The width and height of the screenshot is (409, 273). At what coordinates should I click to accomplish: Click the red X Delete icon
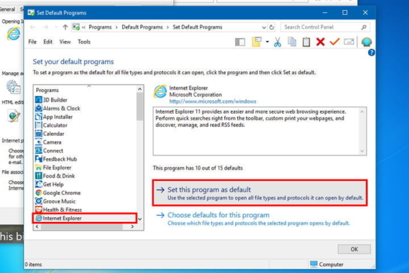[x=320, y=42]
